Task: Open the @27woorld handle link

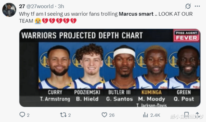Action: (40, 6)
